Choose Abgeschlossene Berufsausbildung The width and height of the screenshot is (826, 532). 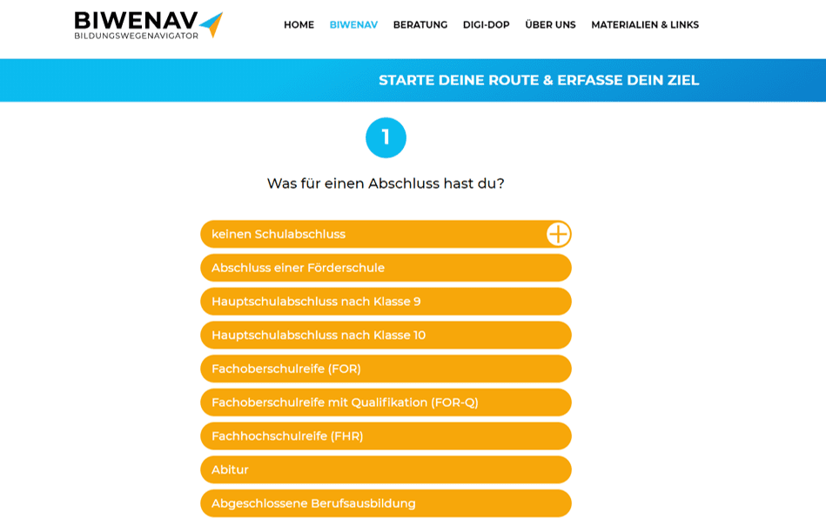pos(386,503)
